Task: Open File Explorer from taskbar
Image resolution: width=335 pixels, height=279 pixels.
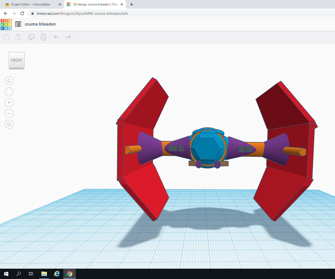Action: click(x=44, y=274)
